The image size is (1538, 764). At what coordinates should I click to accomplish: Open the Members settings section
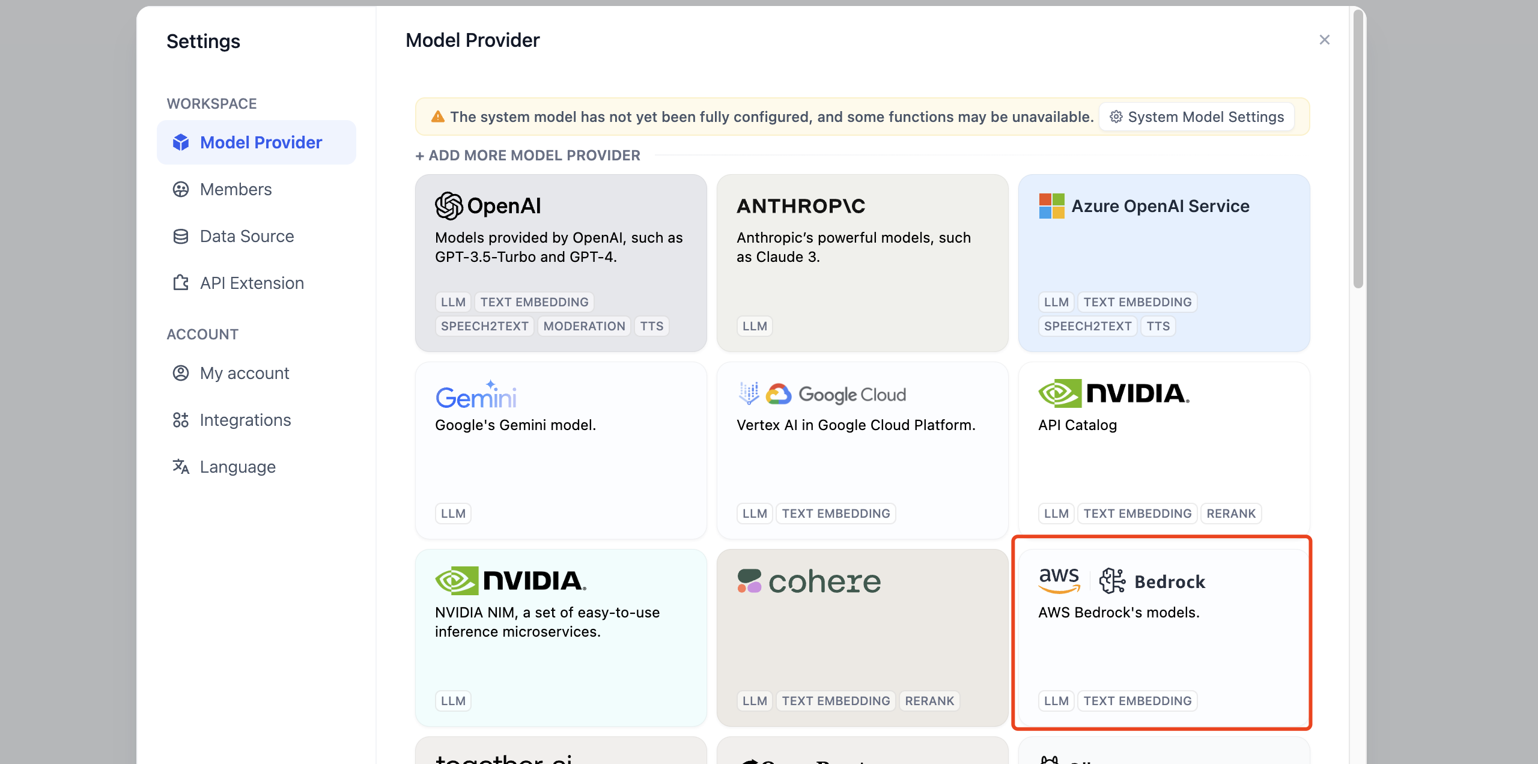tap(257, 189)
